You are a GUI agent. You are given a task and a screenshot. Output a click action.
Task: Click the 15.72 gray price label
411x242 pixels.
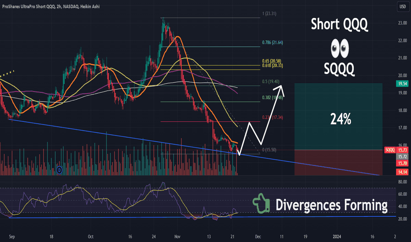[403, 157]
